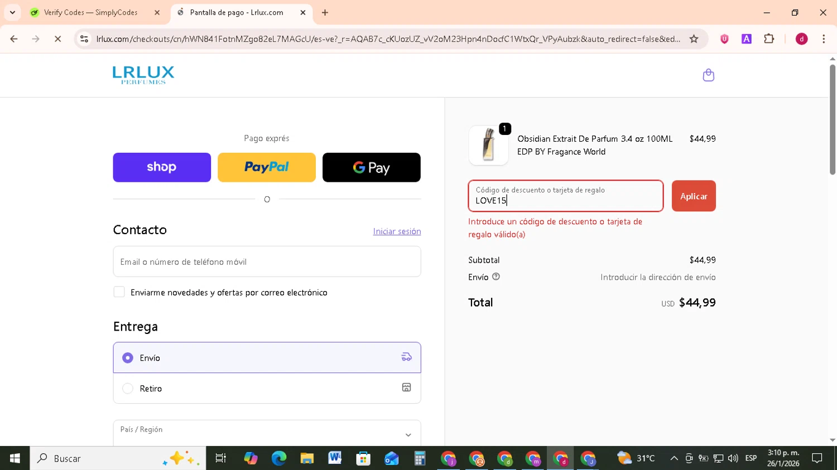Open the Bitwarden shield extension
Viewport: 837px width, 470px height.
pyautogui.click(x=724, y=39)
